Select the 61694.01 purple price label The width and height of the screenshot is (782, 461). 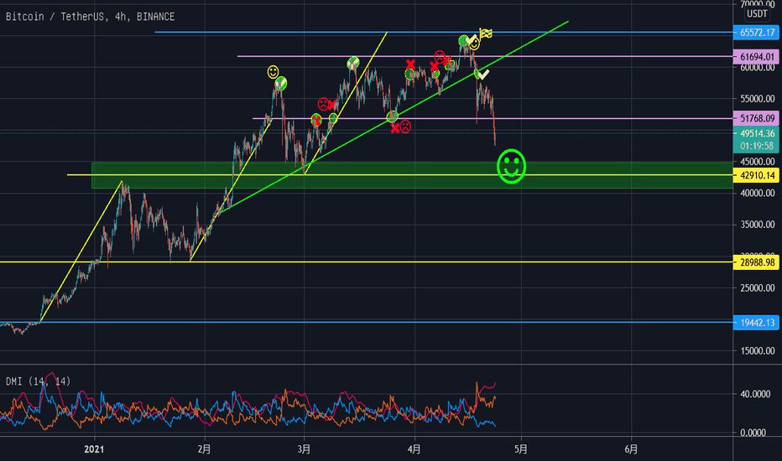coord(757,57)
